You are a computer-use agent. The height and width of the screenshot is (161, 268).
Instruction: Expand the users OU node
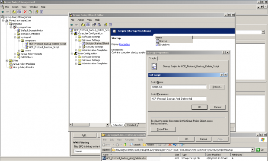click(19, 51)
